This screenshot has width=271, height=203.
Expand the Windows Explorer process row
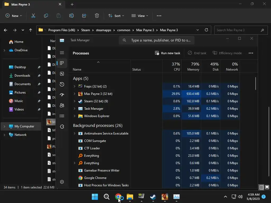point(74,116)
